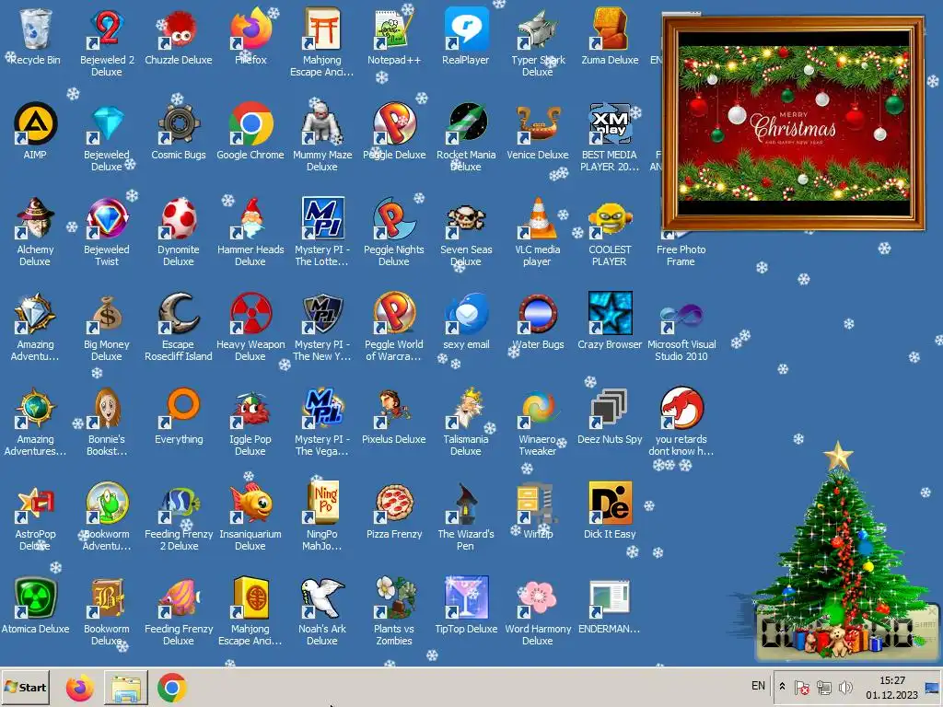Click the Talismania Deluxe king icon
Image resolution: width=943 pixels, height=707 pixels.
pos(466,408)
